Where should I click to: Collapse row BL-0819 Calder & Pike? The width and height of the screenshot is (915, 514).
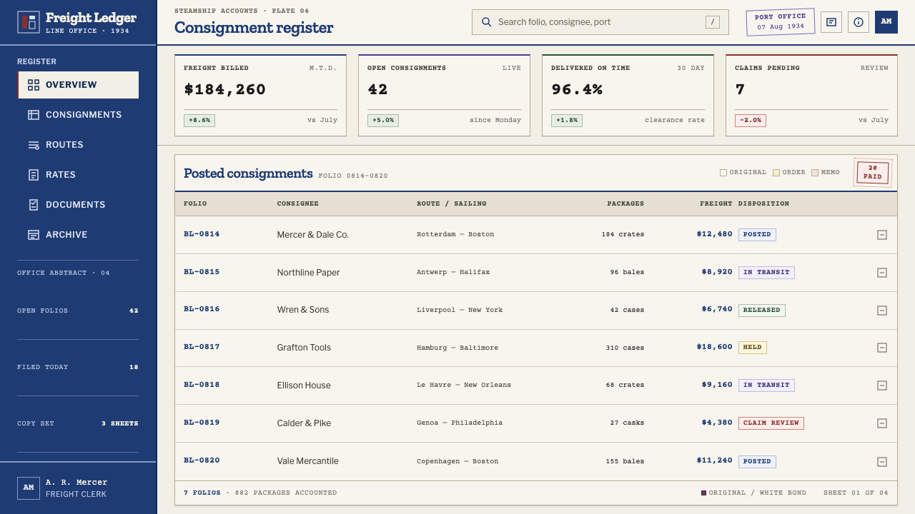tap(882, 423)
